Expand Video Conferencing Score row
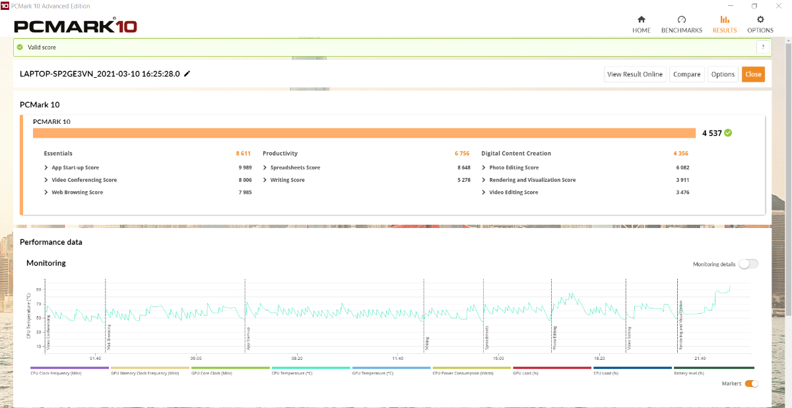 pyautogui.click(x=46, y=180)
